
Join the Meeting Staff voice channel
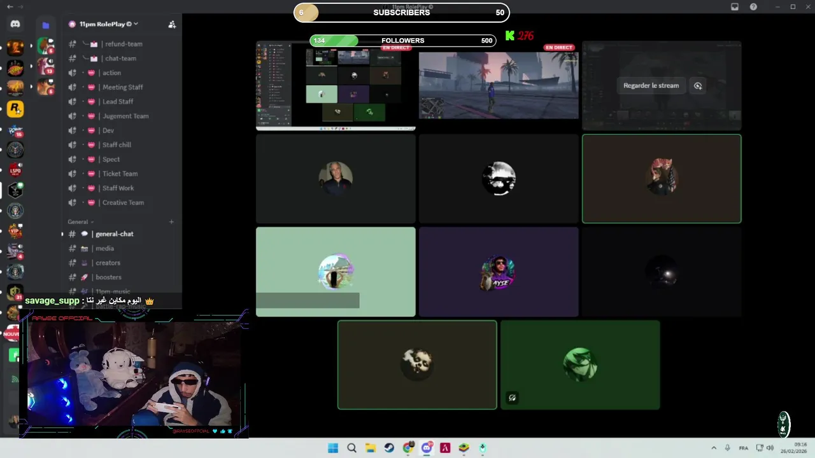121,87
